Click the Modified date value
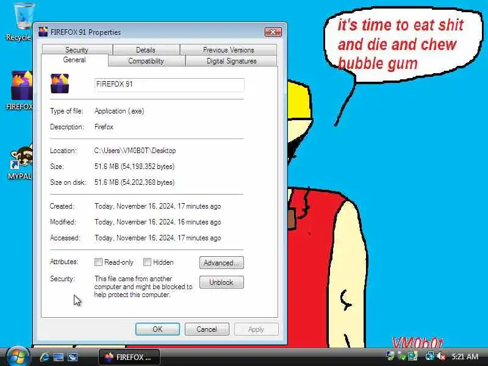 tap(158, 222)
